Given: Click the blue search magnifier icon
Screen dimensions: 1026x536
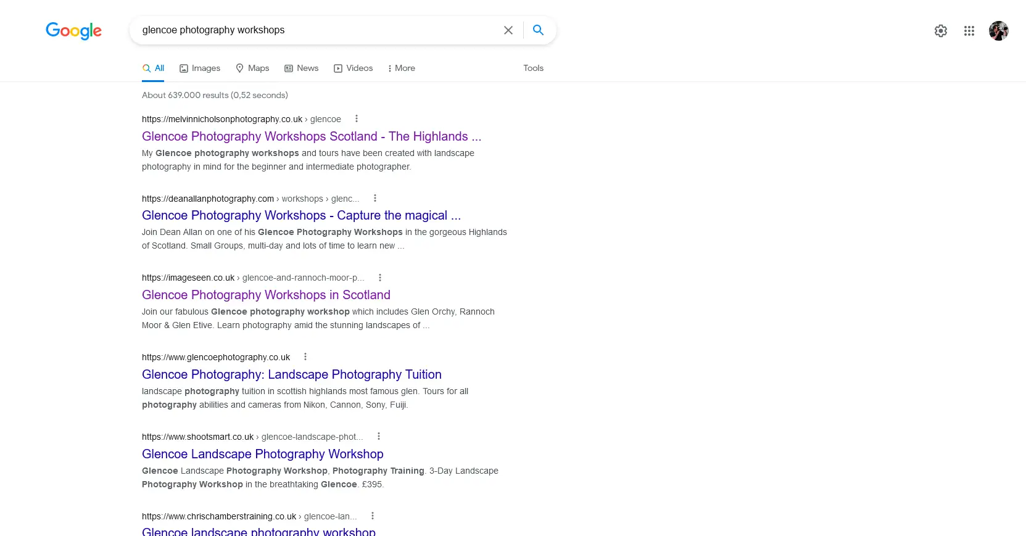Looking at the screenshot, I should pos(538,30).
